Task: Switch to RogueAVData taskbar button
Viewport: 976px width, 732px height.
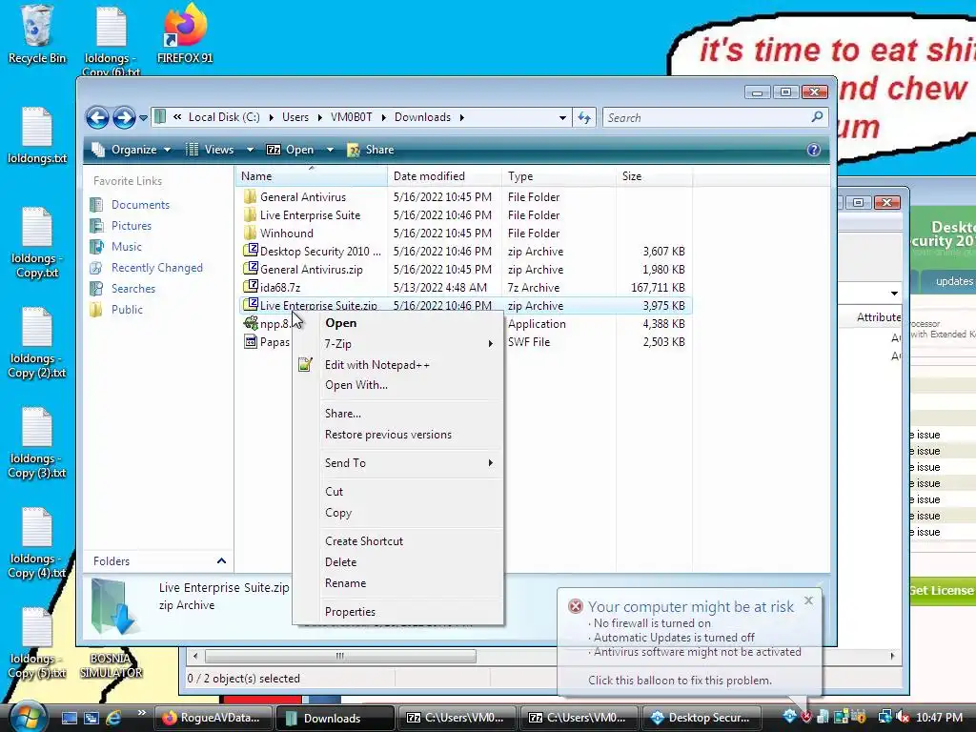Action: [213, 718]
